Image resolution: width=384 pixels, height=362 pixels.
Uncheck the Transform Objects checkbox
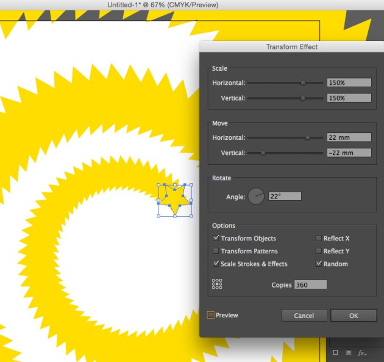(216, 238)
